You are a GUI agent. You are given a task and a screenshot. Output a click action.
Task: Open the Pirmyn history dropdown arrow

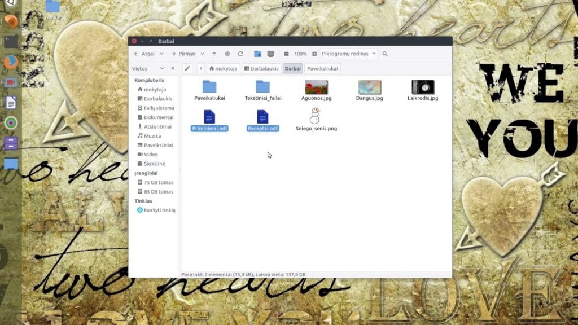203,54
